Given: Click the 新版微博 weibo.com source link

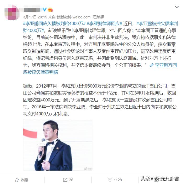Looking at the screenshot, I should coord(73,17).
